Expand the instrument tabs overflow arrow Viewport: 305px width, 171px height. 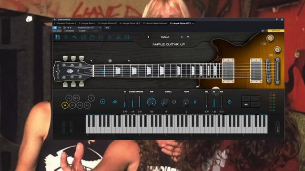point(193,23)
